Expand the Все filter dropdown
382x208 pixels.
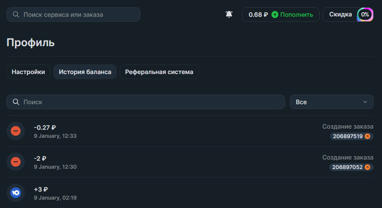[331, 102]
